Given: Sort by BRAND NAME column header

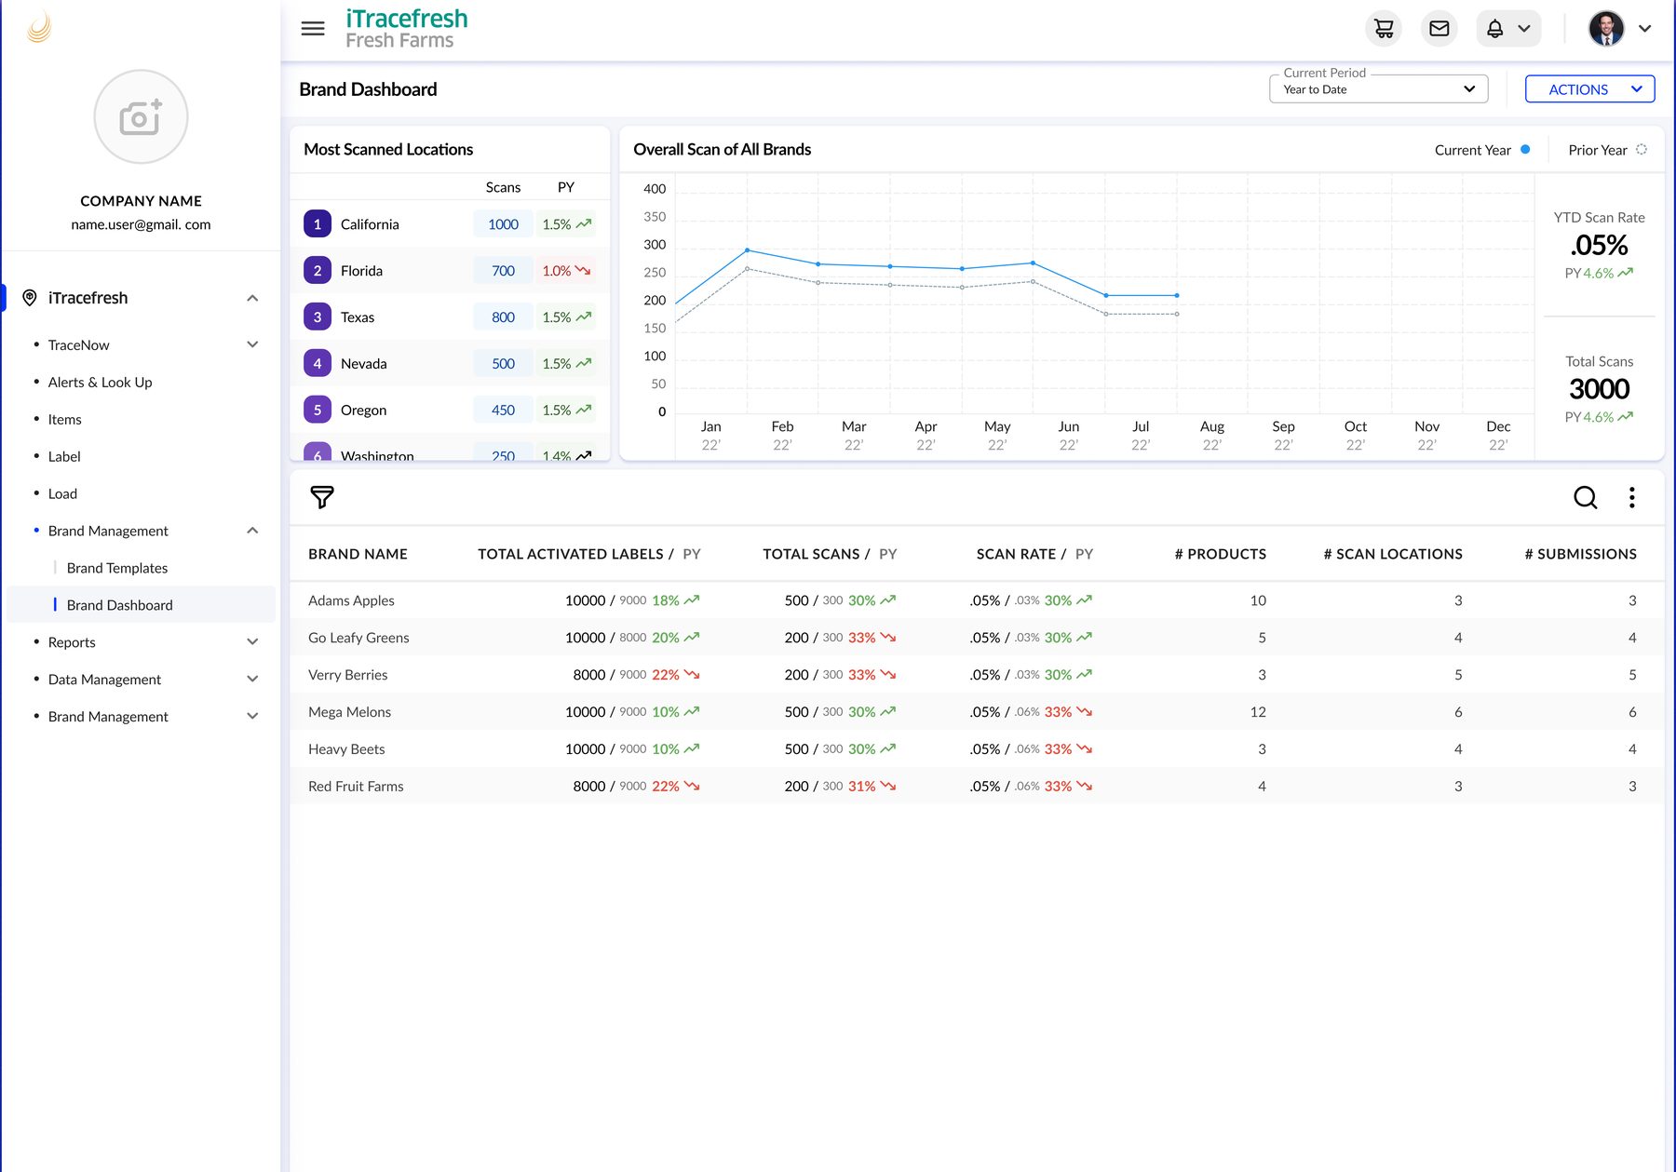Looking at the screenshot, I should [x=358, y=554].
